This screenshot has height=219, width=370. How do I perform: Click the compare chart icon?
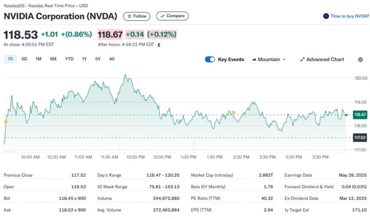[162, 16]
